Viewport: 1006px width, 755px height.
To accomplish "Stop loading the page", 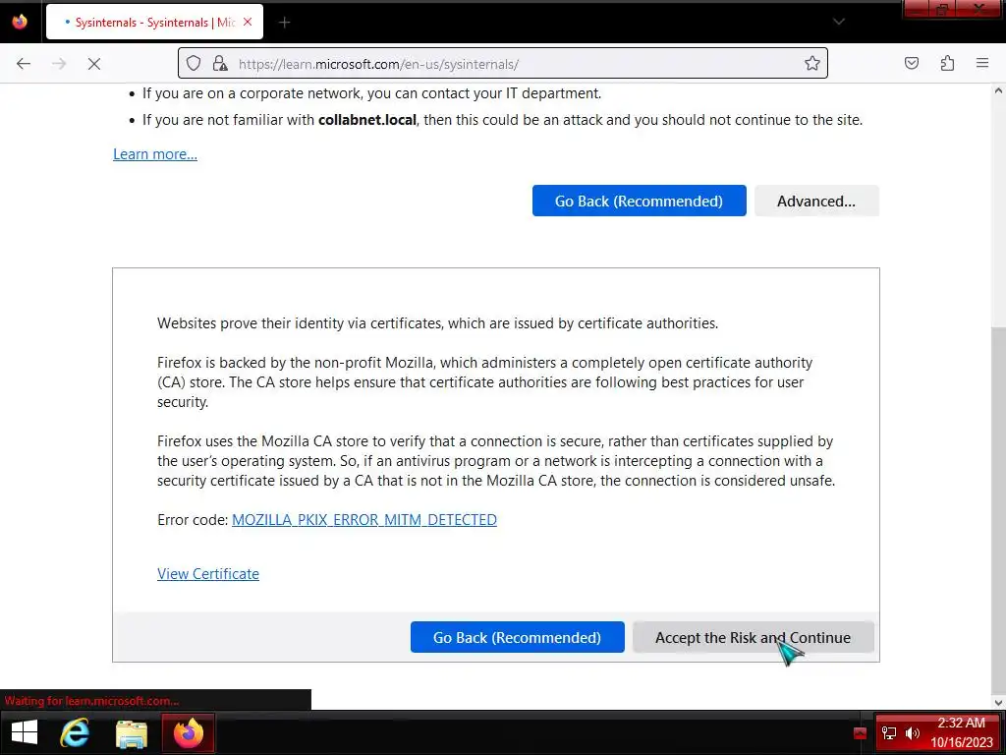I will click(93, 64).
